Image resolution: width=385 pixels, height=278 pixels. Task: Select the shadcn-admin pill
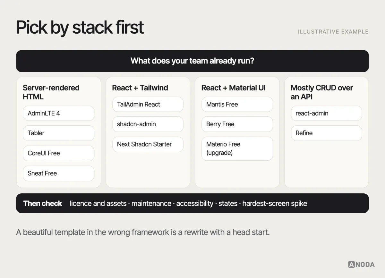(148, 124)
